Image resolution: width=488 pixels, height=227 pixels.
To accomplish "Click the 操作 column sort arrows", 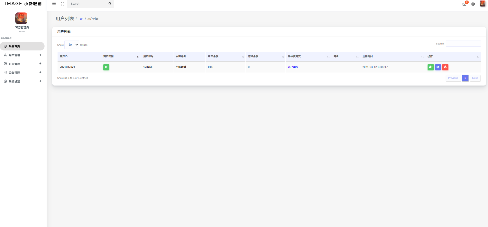I will click(x=478, y=57).
